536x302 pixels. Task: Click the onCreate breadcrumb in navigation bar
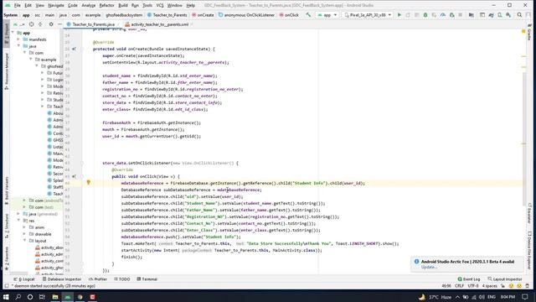coord(203,15)
